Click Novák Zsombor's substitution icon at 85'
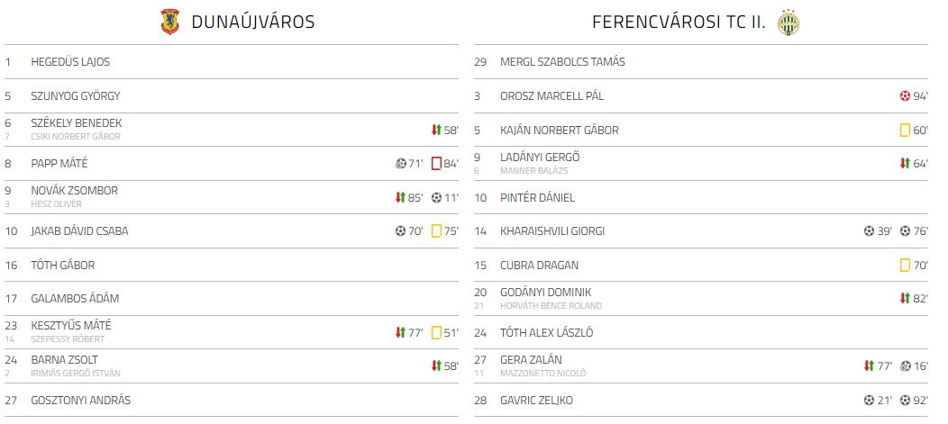The width and height of the screenshot is (948, 424). click(400, 197)
